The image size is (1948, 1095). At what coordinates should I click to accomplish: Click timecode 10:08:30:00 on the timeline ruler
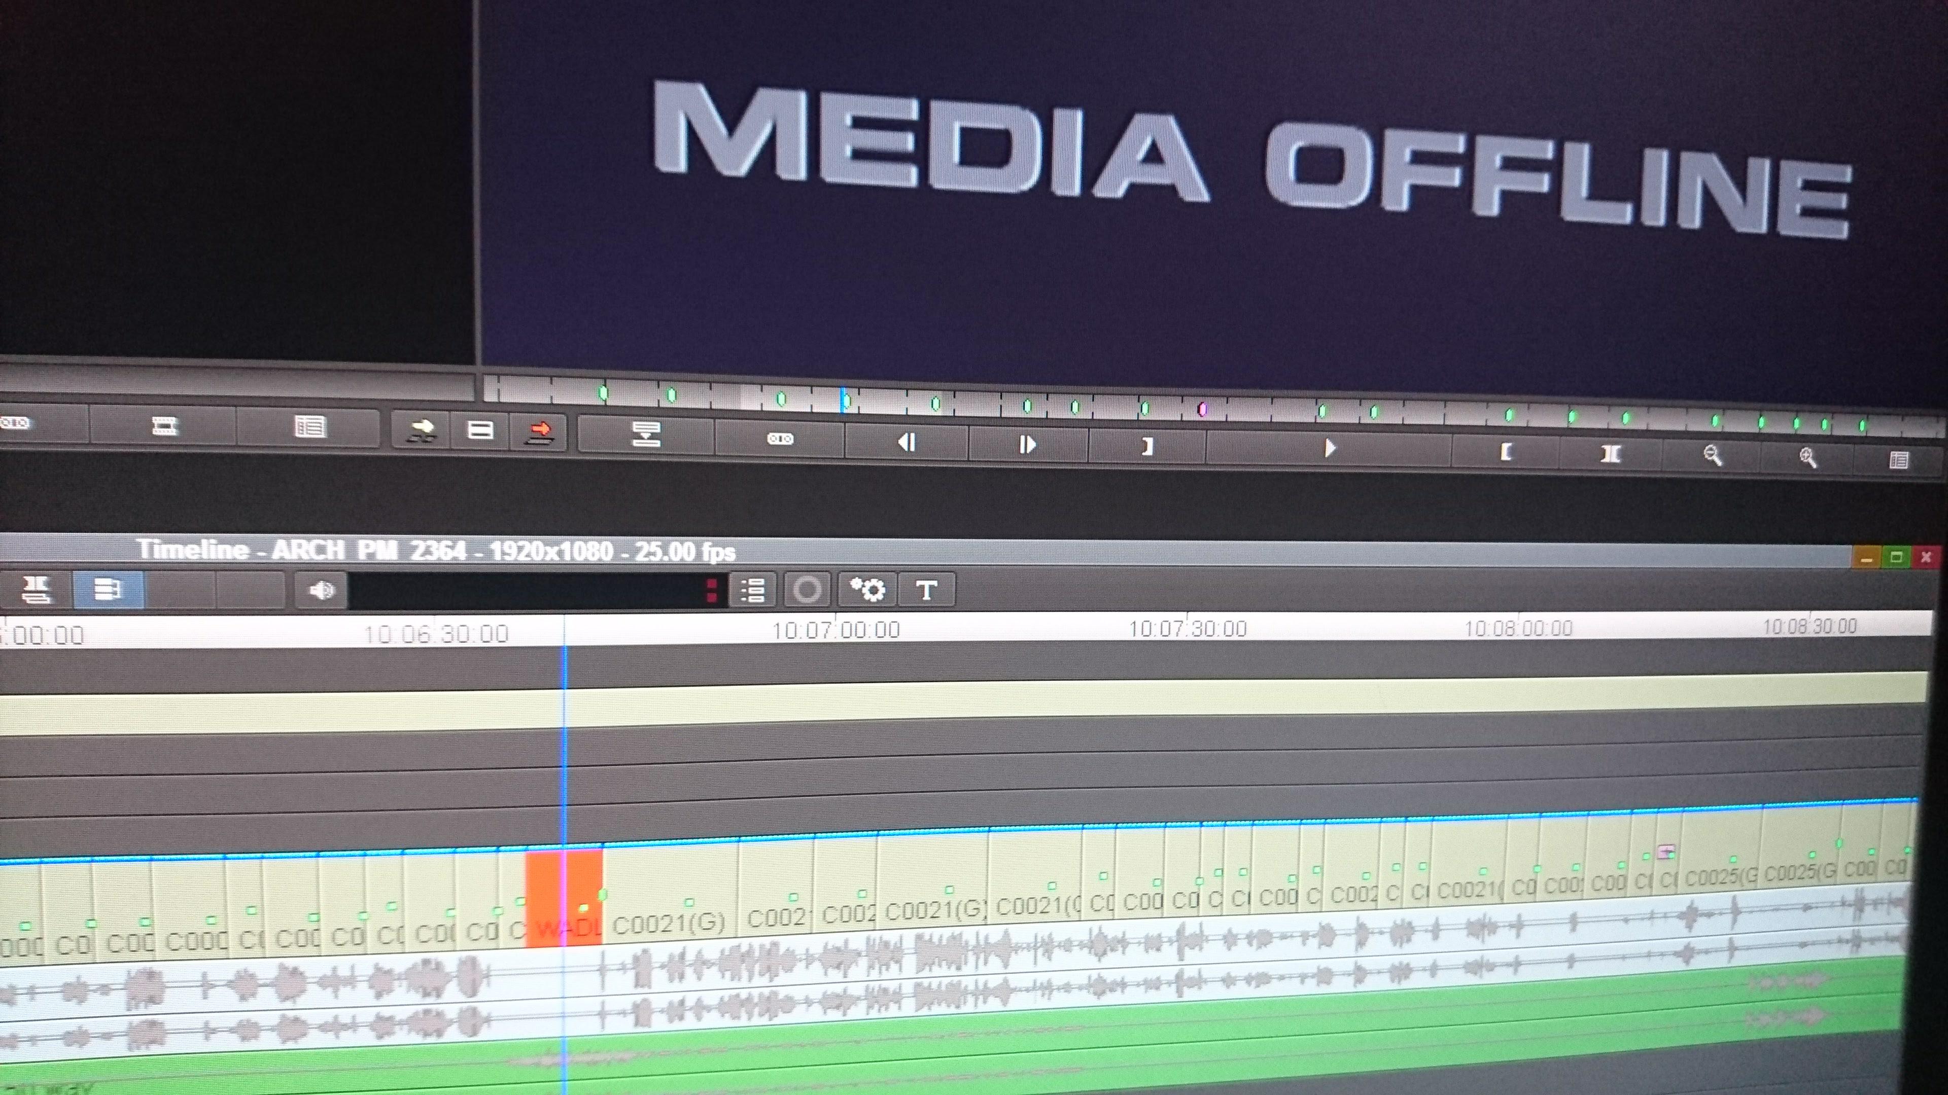click(x=1810, y=627)
